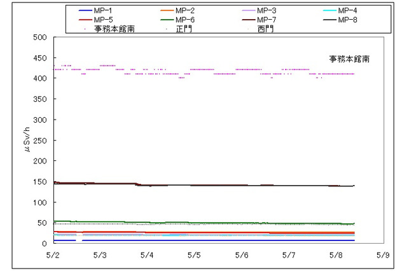Click the green MP-6 data line near 50
Image resolution: width=407 pixels, height=271 pixels.
tap(204, 223)
